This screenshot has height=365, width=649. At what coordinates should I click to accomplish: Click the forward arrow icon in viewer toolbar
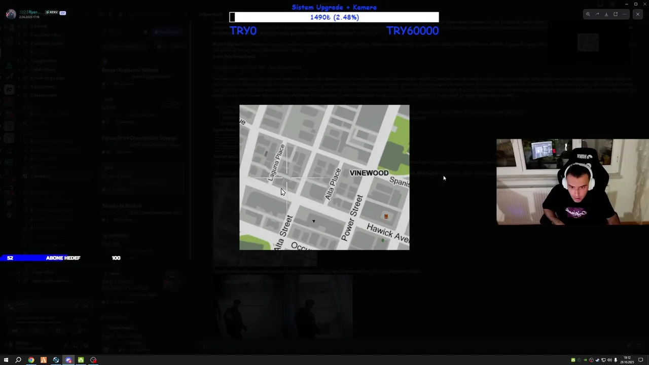point(597,14)
